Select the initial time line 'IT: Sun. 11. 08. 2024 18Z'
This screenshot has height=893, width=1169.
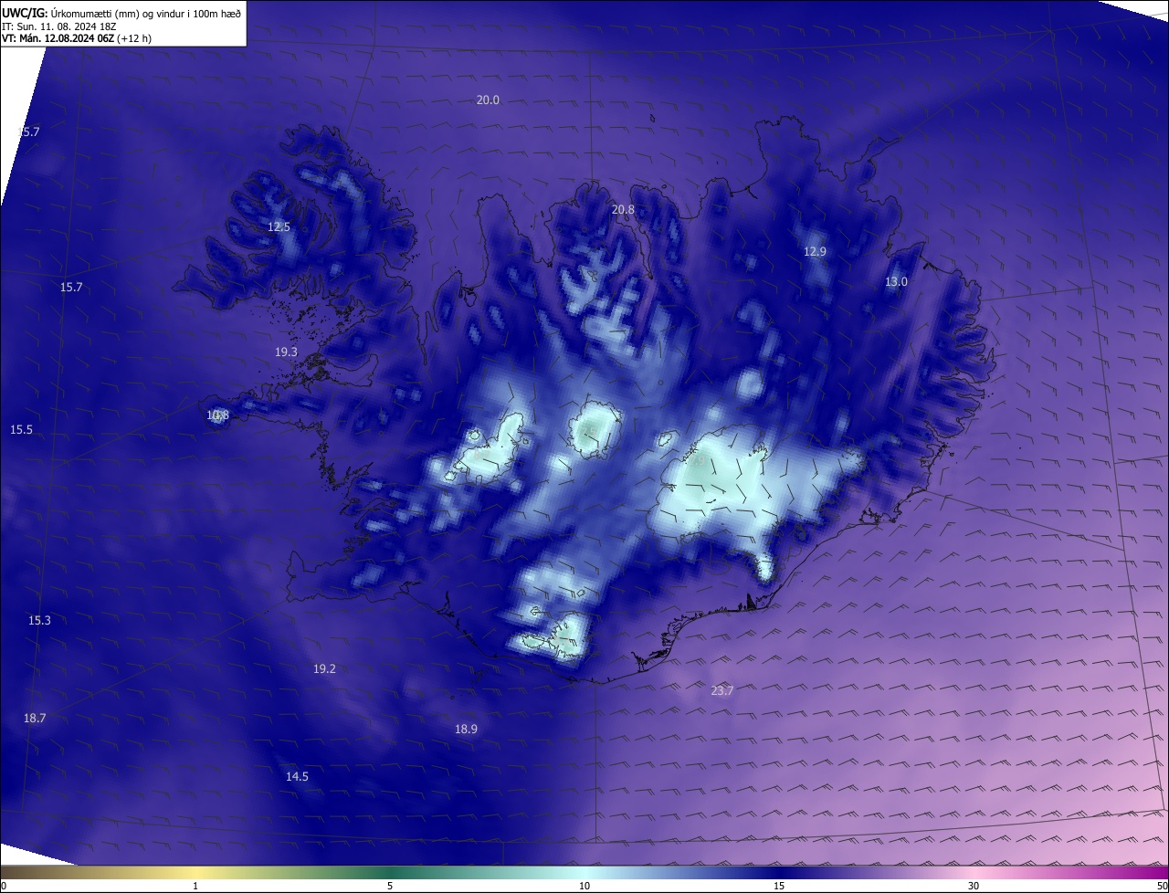point(58,26)
